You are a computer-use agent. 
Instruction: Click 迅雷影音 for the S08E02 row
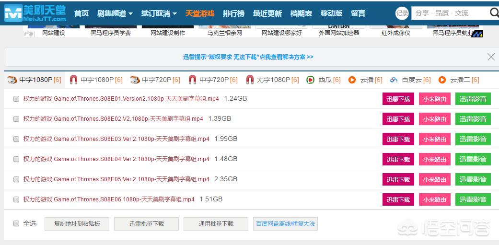point(473,119)
